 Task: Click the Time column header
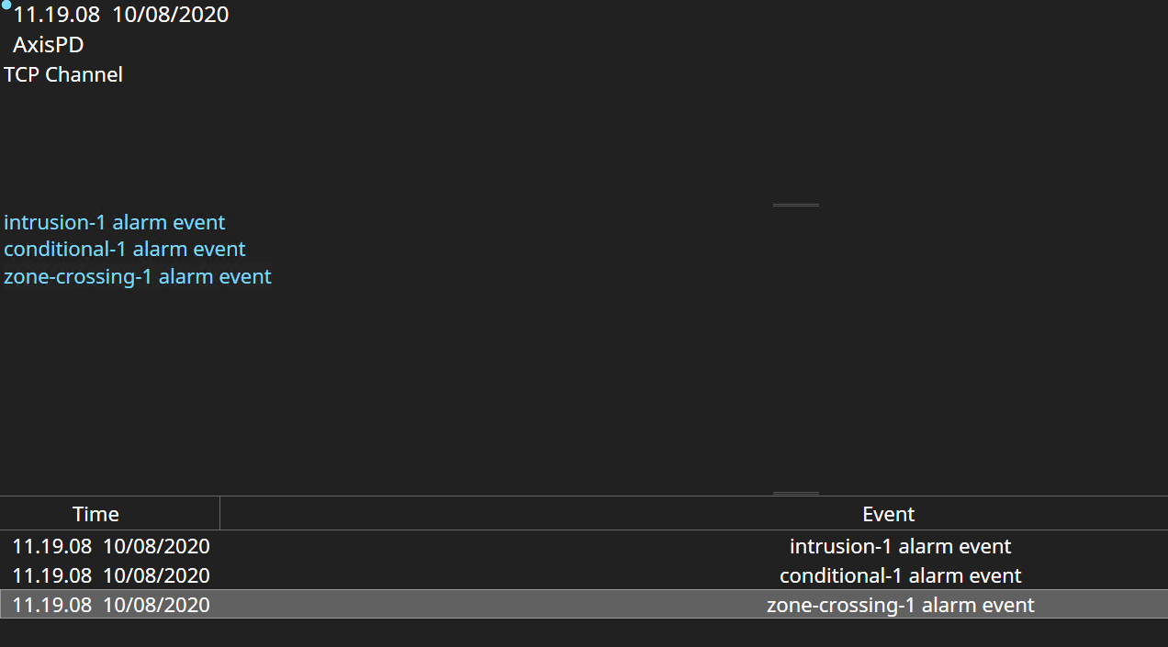pos(96,514)
